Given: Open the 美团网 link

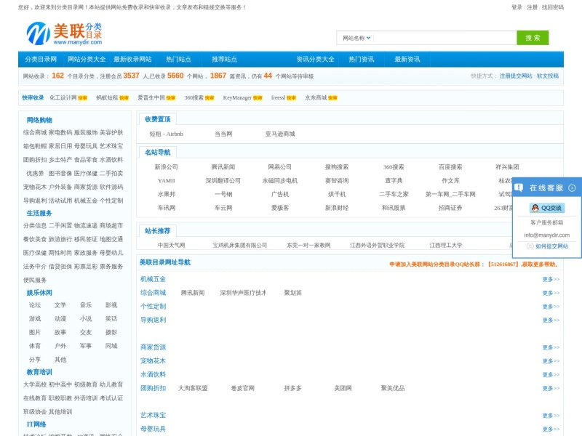Looking at the screenshot, I should coord(343,389).
